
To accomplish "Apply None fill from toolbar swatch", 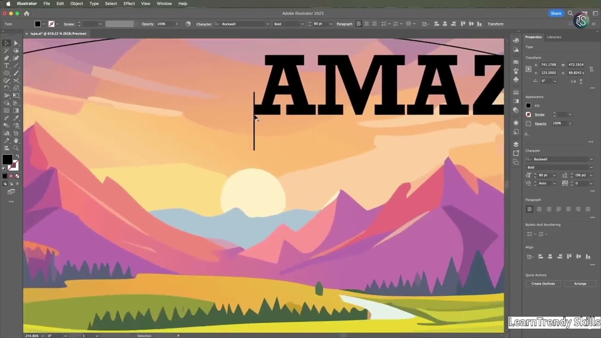I will 17,176.
